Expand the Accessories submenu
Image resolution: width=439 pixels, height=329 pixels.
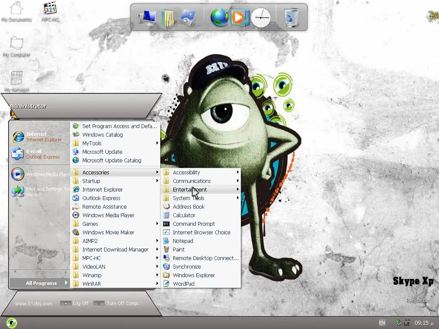click(x=115, y=172)
